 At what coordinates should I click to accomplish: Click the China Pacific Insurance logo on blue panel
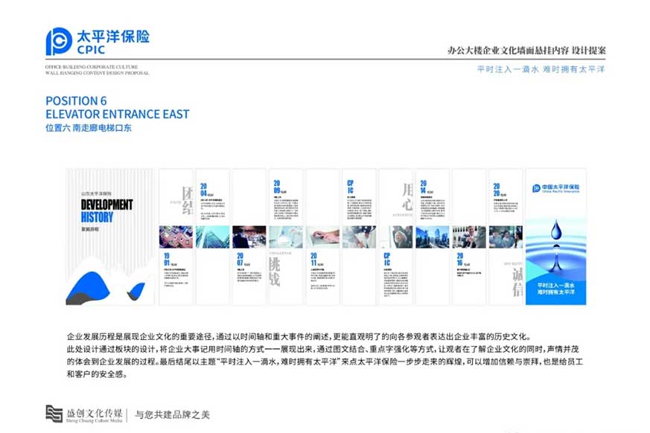coord(556,188)
